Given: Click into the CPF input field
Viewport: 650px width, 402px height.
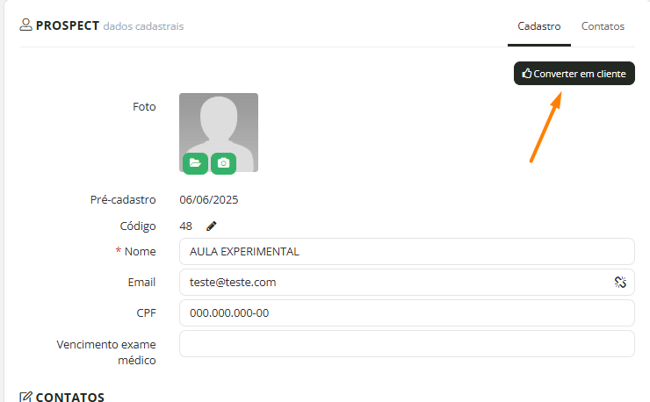Looking at the screenshot, I should (x=407, y=312).
